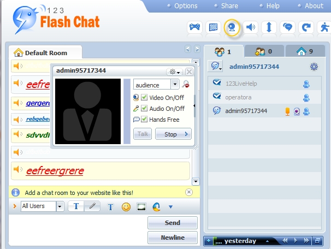Click the image icon in message toolbar
Screen dimensions: 331x249
[141, 207]
